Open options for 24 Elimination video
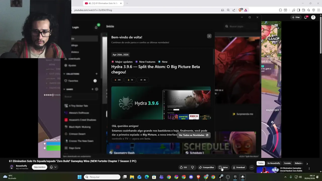Viewport: 322px width, 181px height. [x=309, y=169]
